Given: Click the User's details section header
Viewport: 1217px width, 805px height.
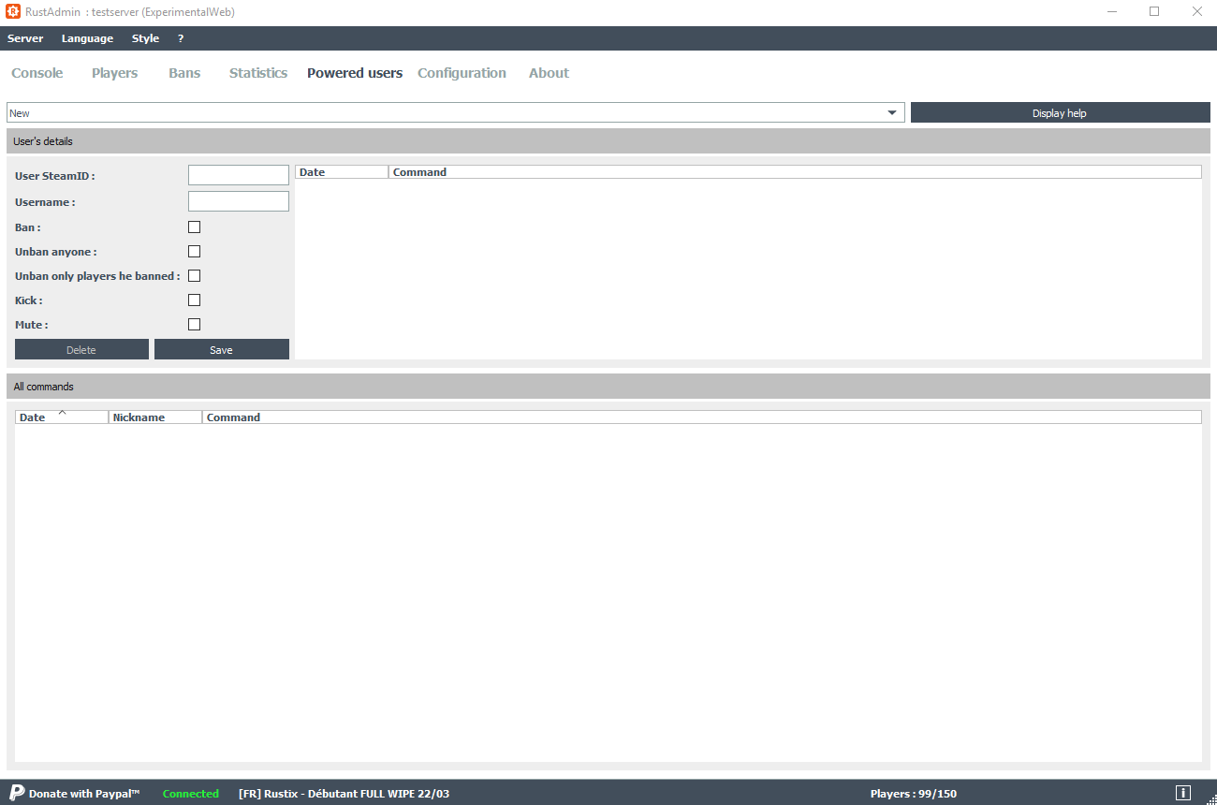Looking at the screenshot, I should (x=608, y=141).
